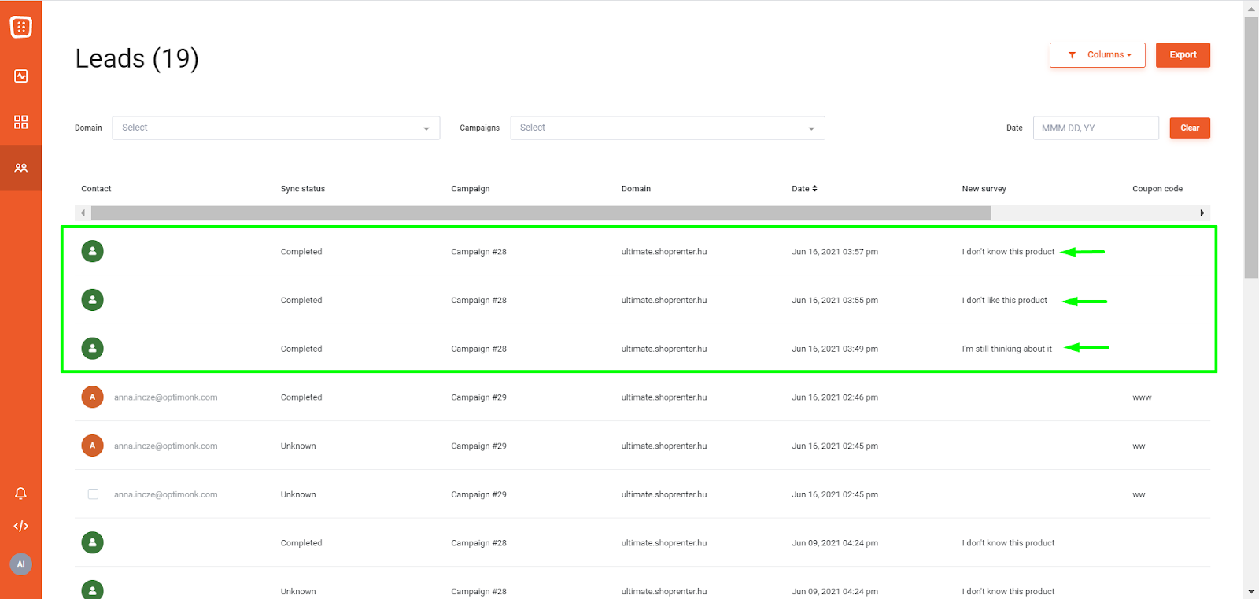Viewport: 1259px width, 599px height.
Task: Open the OptiMonk logo home icon
Action: coord(21,27)
